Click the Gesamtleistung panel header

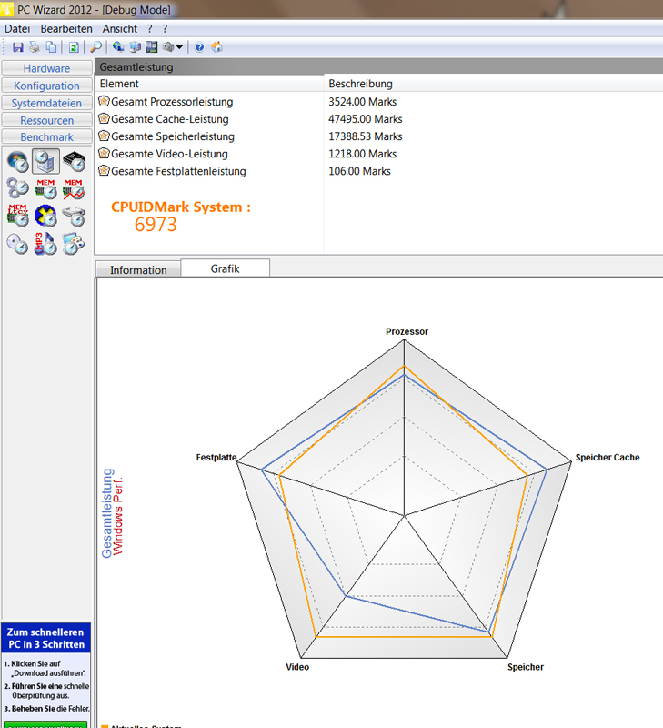click(378, 66)
